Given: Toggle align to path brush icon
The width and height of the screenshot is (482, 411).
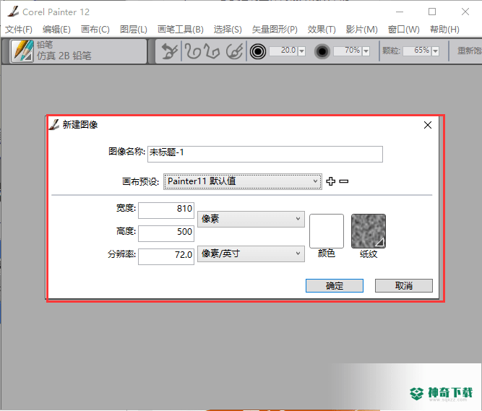Looking at the screenshot, I should point(235,51).
